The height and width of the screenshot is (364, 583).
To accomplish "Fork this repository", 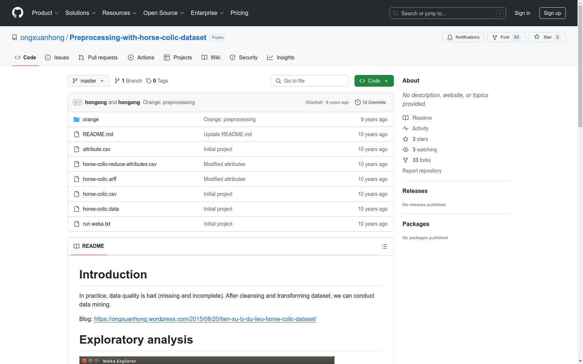I will coord(506,37).
